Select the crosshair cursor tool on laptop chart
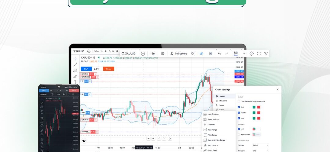330x152 pixels. tap(75, 59)
